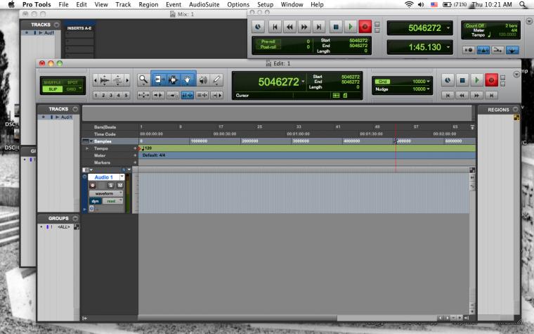
Task: Toggle Conductor tempo ruler button
Action: coord(512,50)
